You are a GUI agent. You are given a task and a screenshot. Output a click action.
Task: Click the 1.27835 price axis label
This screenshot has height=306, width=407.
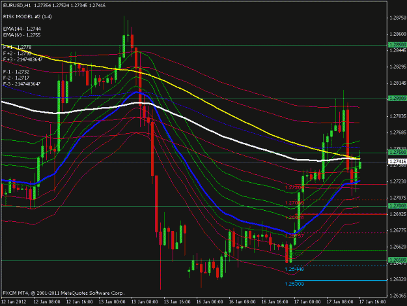tap(398, 116)
